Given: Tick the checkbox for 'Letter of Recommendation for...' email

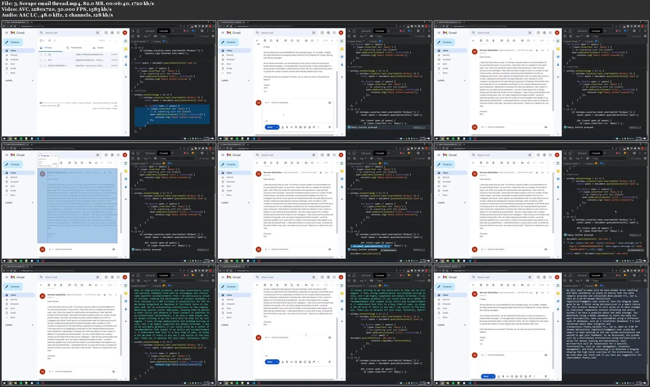Looking at the screenshot, I should click(x=41, y=55).
